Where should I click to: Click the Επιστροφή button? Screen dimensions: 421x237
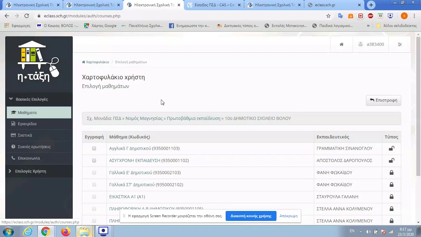click(x=384, y=100)
